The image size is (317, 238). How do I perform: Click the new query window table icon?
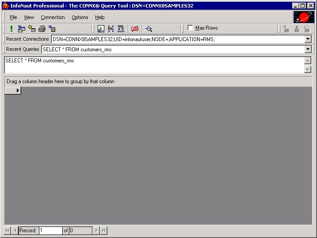[x=21, y=29]
